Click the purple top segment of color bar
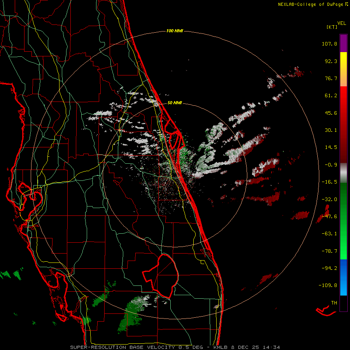The height and width of the screenshot is (350, 350). (343, 43)
